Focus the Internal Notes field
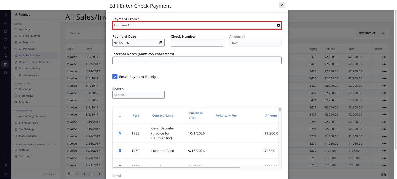 pos(197,60)
